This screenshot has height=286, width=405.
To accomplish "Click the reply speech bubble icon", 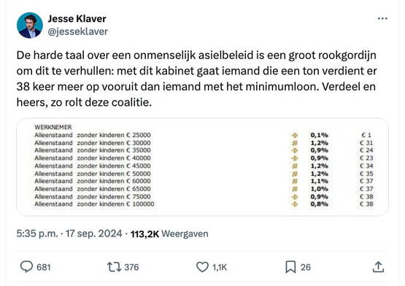I will coord(26,267).
